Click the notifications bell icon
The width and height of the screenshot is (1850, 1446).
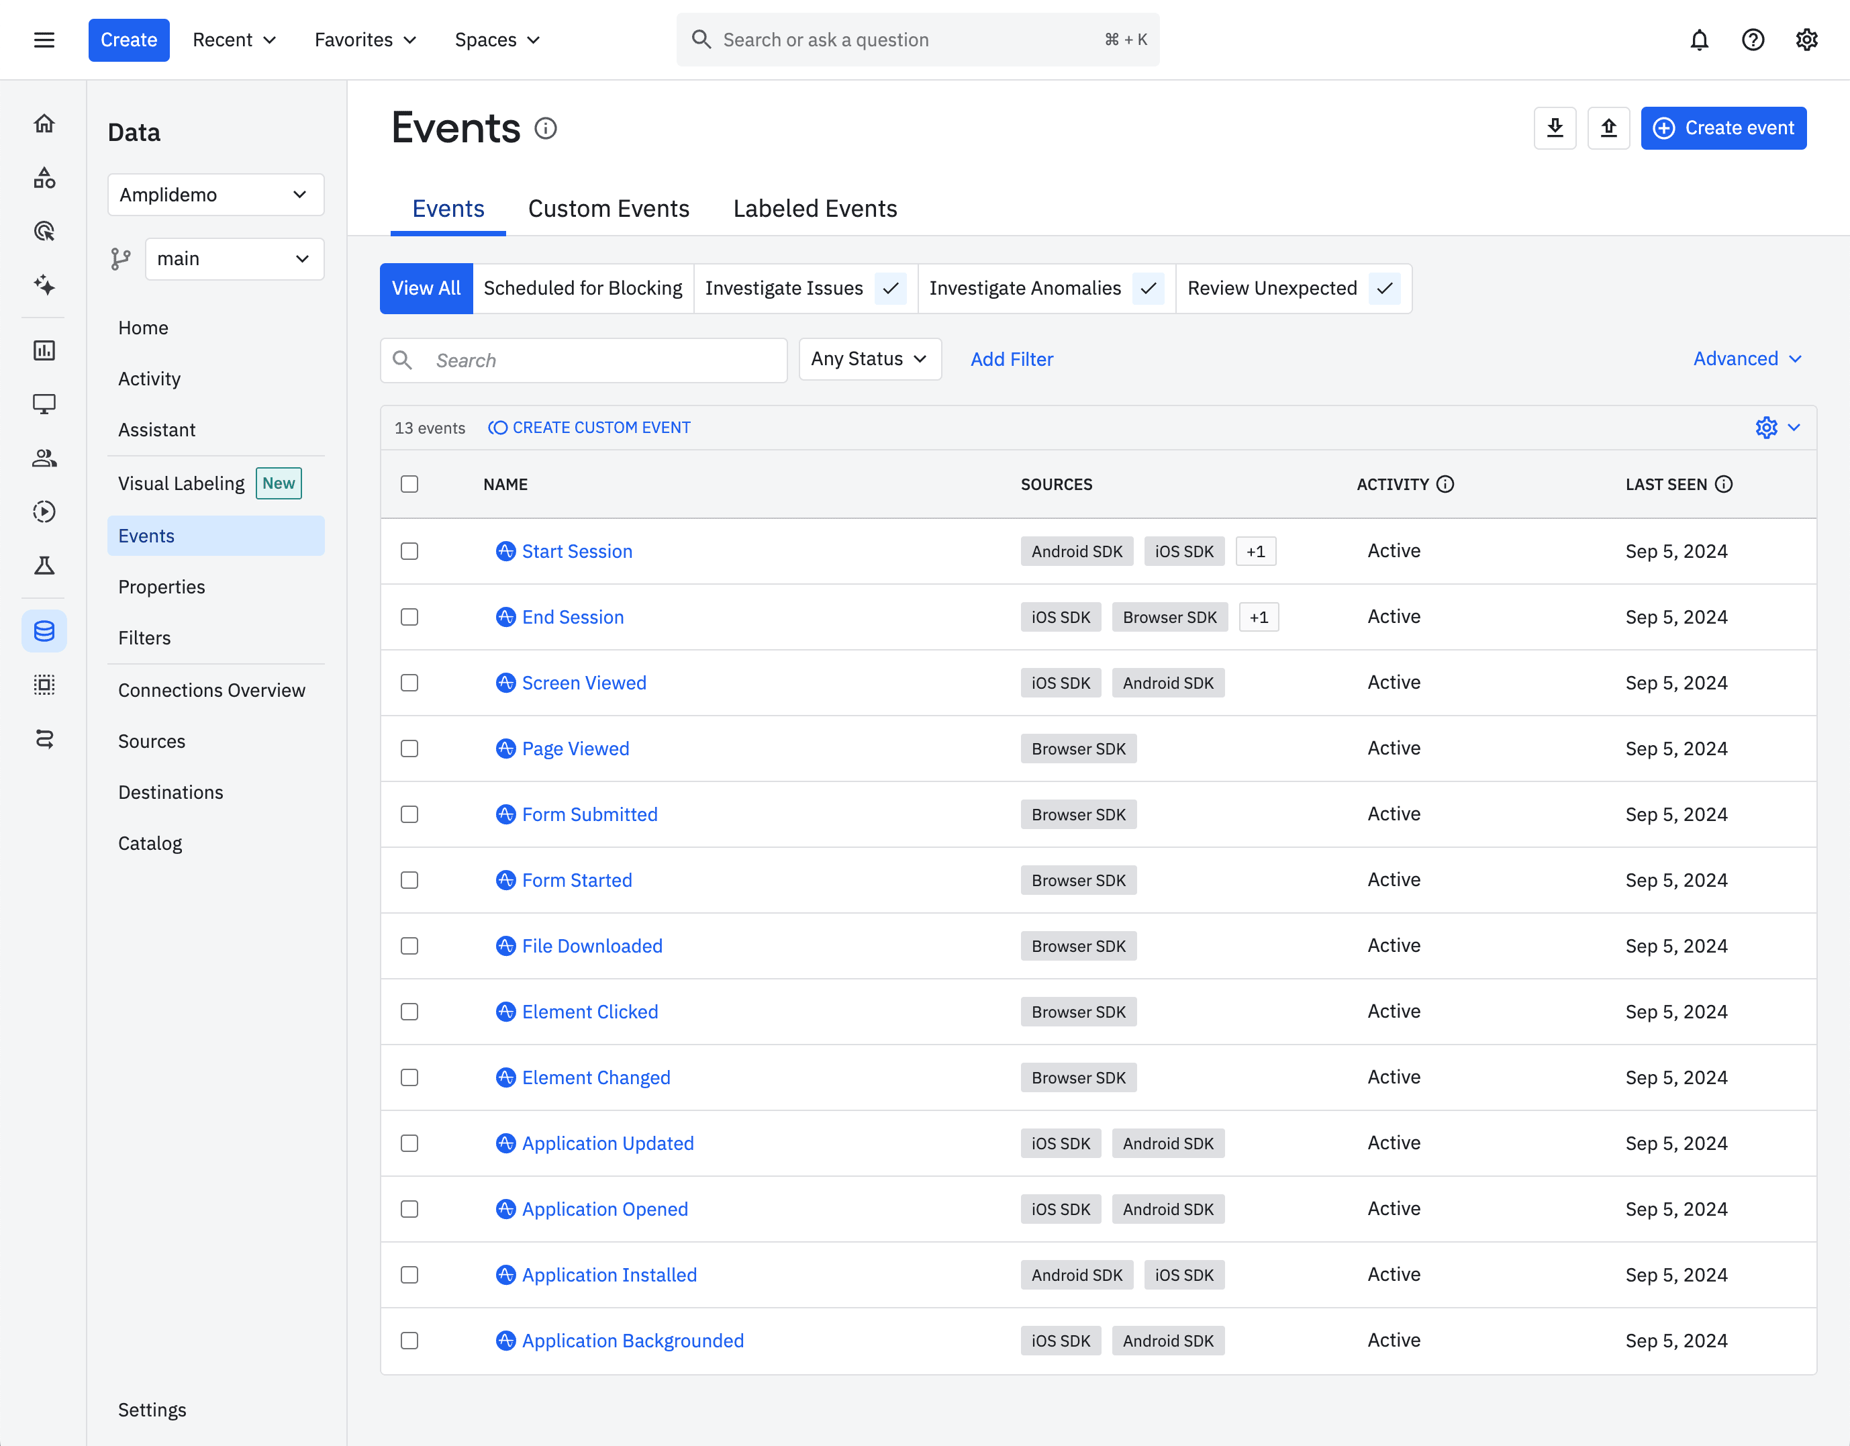click(x=1698, y=39)
